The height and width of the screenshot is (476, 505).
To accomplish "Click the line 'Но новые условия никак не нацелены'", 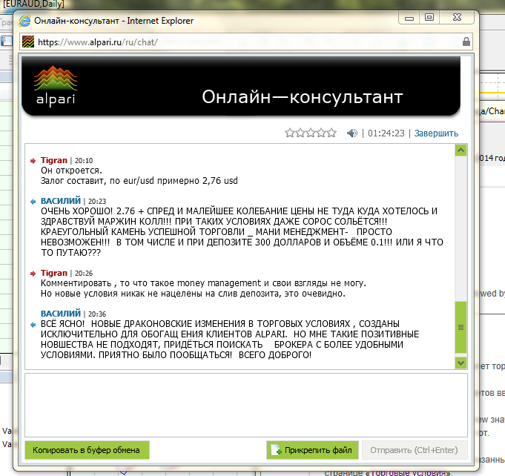I will 193,294.
